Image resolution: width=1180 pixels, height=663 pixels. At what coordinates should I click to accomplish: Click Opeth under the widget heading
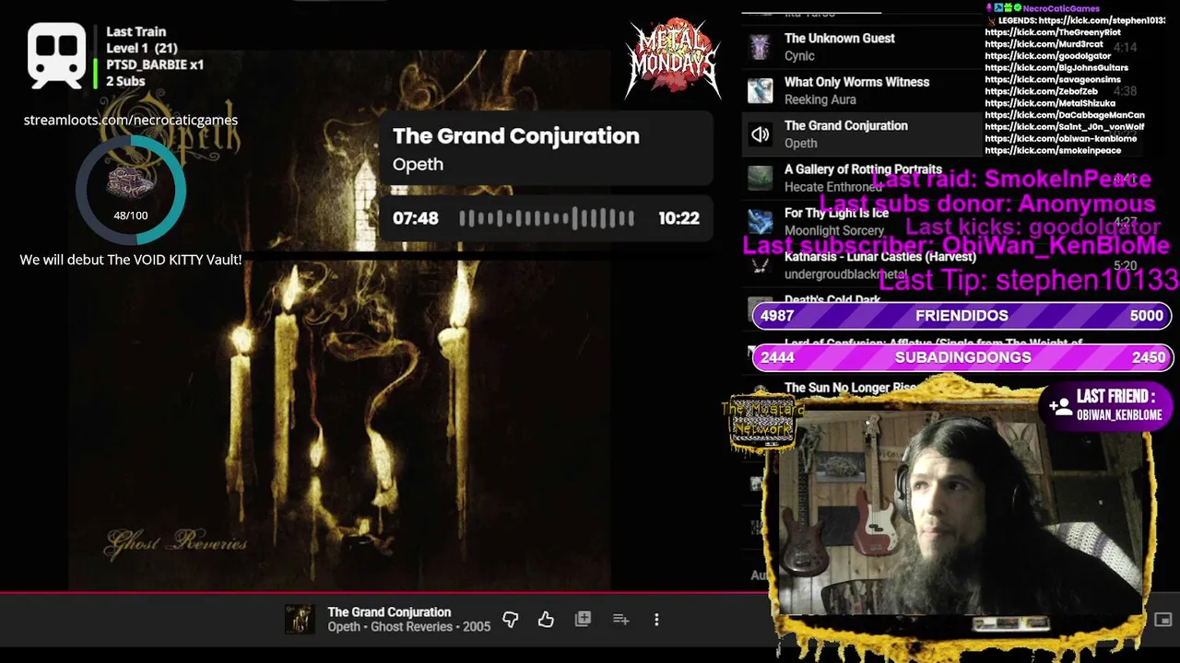click(x=418, y=165)
